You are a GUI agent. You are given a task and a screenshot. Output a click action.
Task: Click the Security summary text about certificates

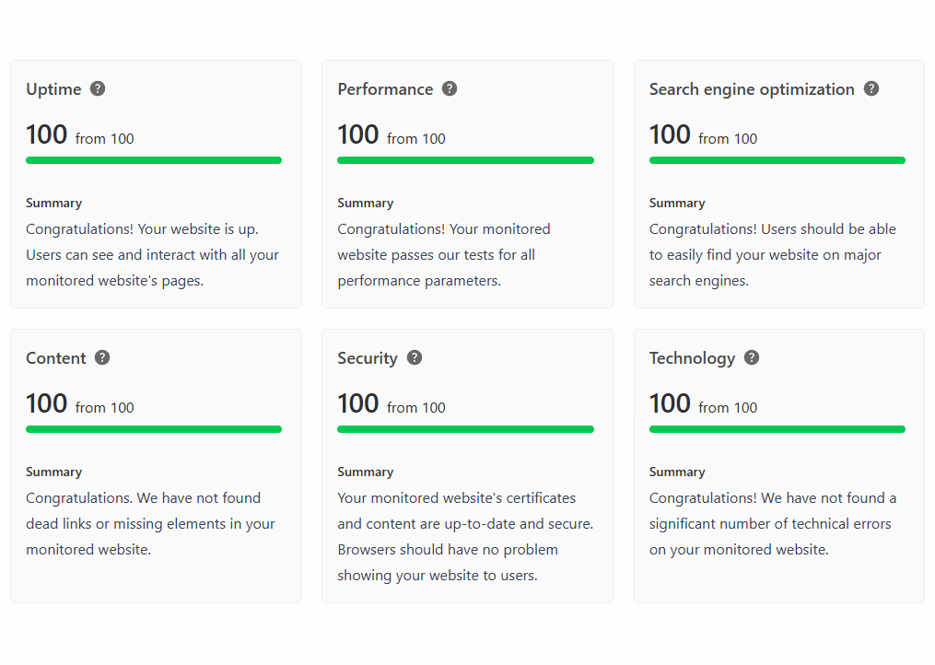point(465,537)
